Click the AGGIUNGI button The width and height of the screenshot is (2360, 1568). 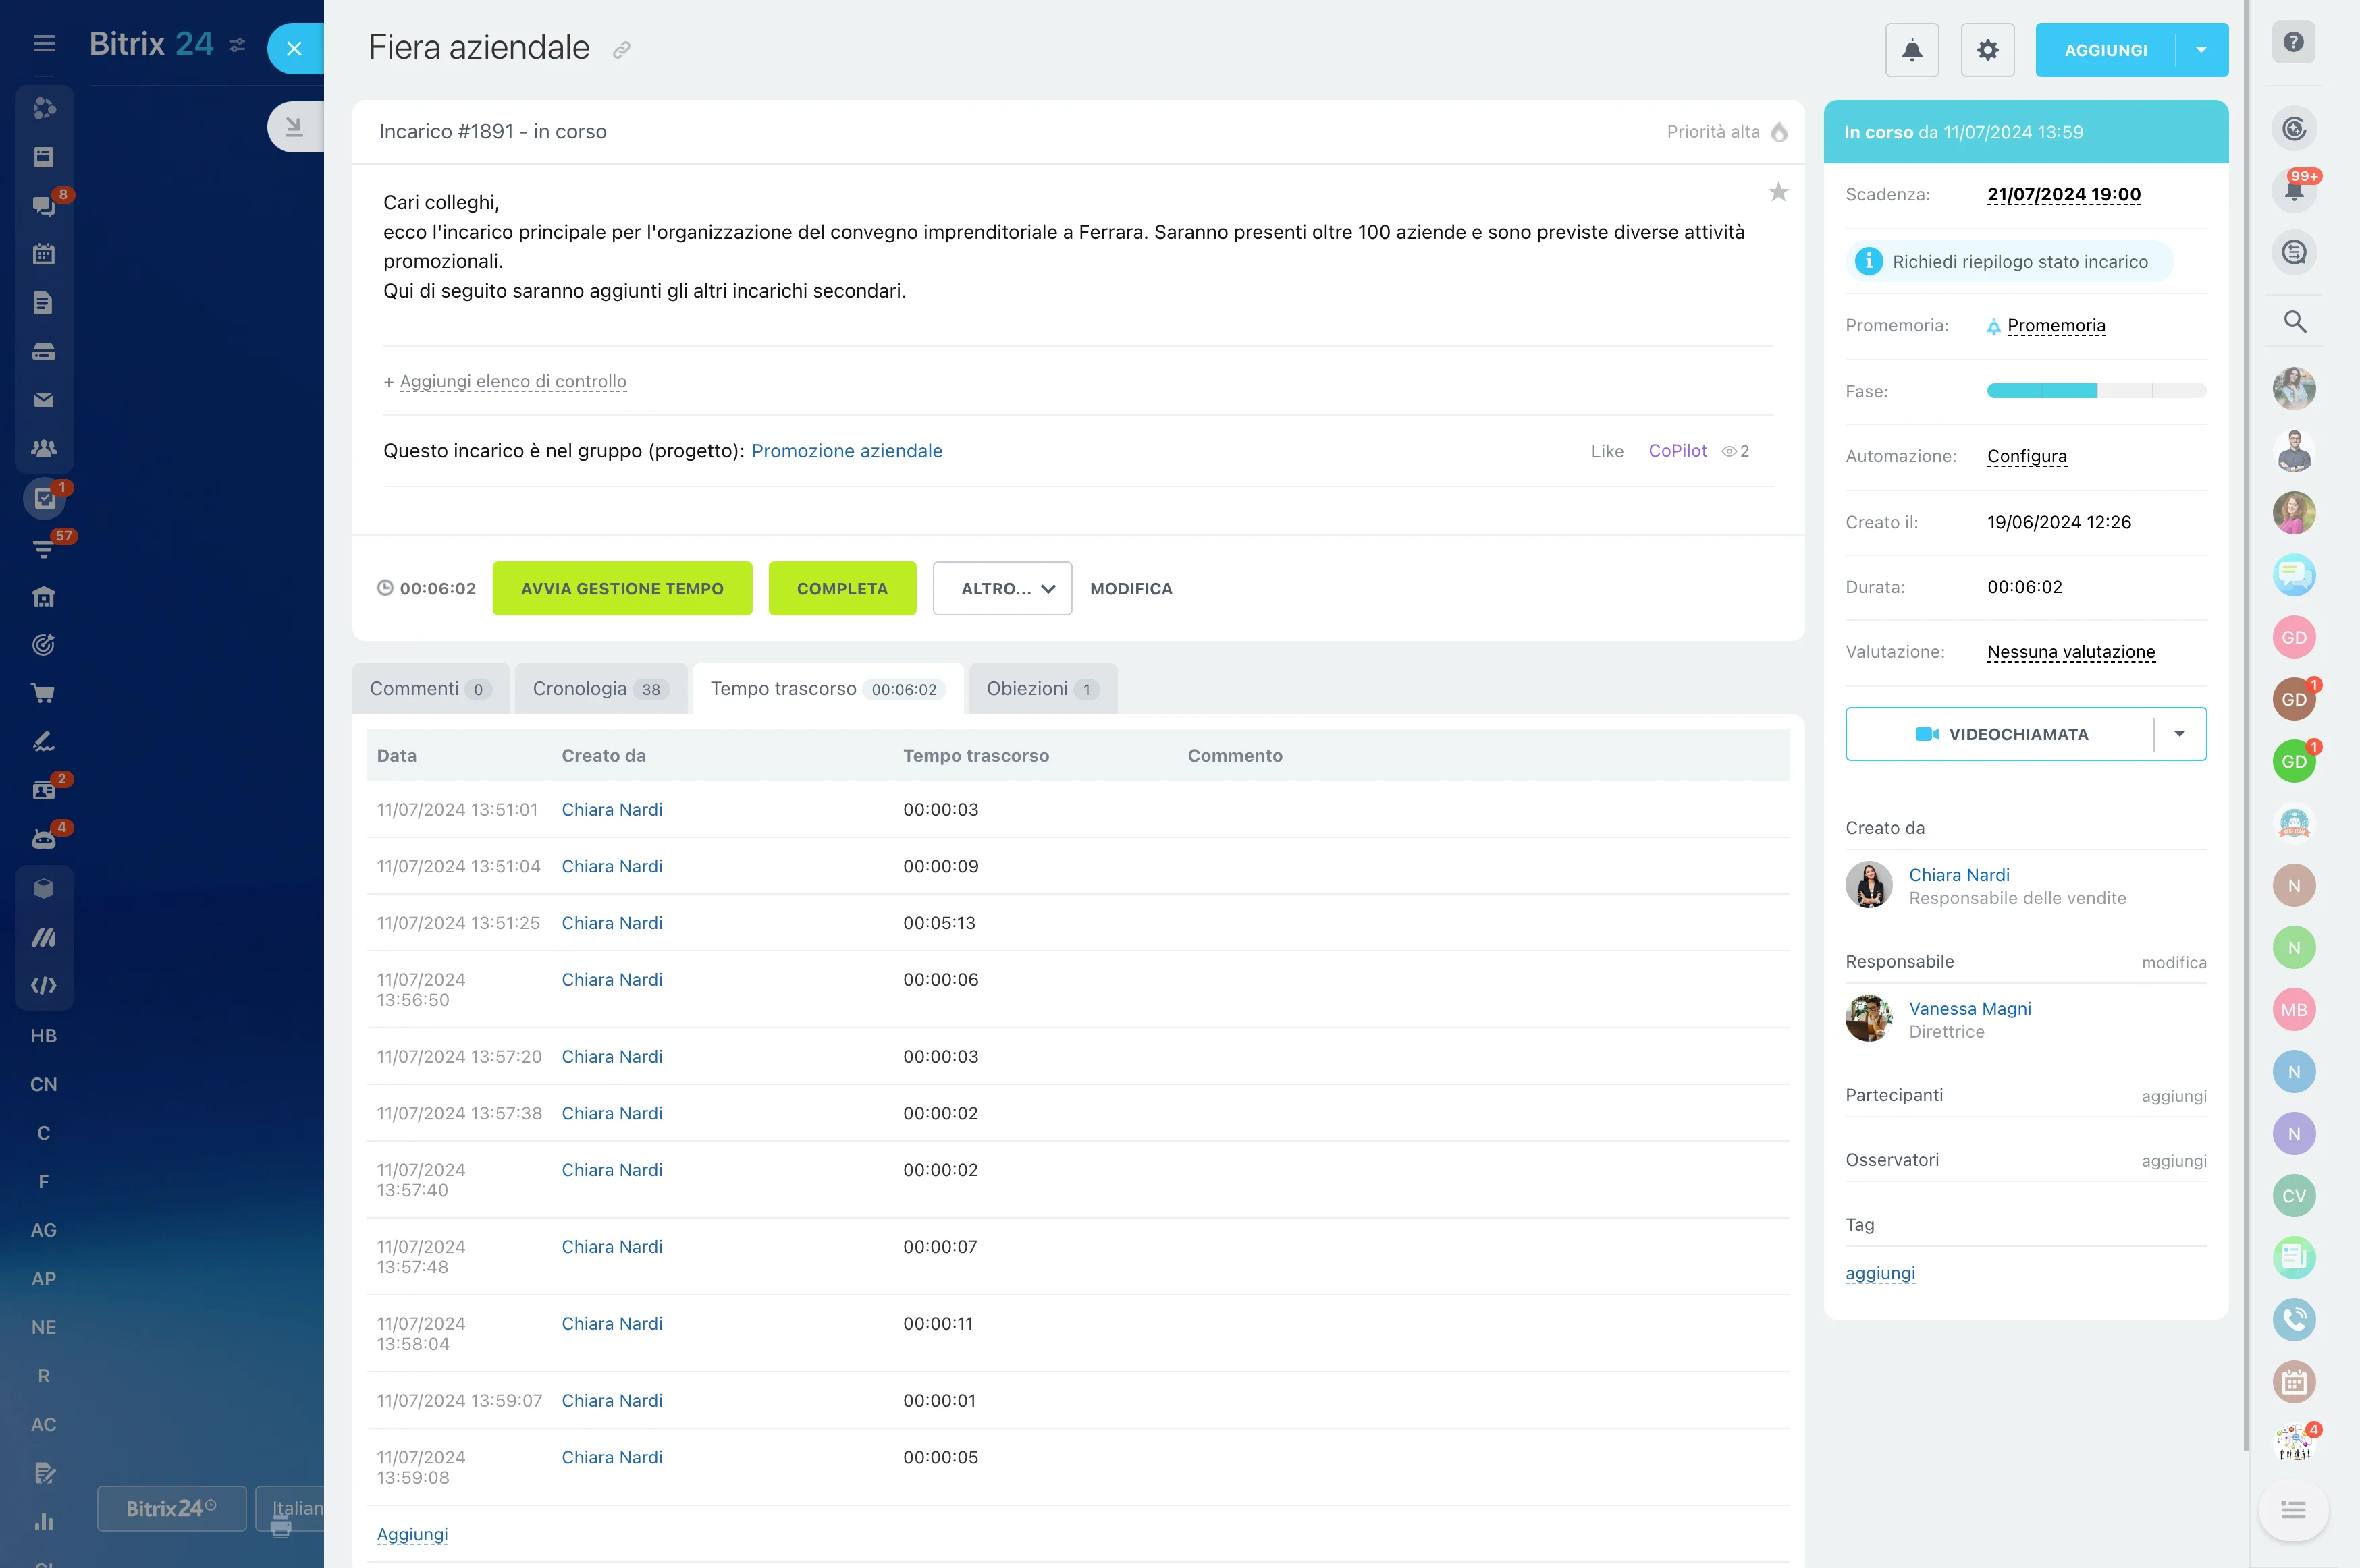point(2105,50)
